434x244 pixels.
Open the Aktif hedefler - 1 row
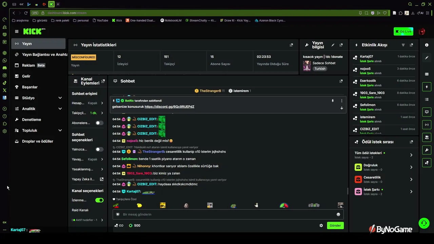click(88, 220)
